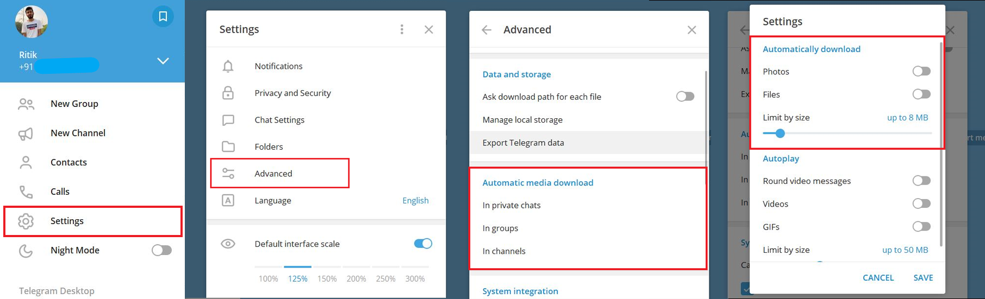The height and width of the screenshot is (299, 985).
Task: Expand the account list chevron
Action: point(163,61)
